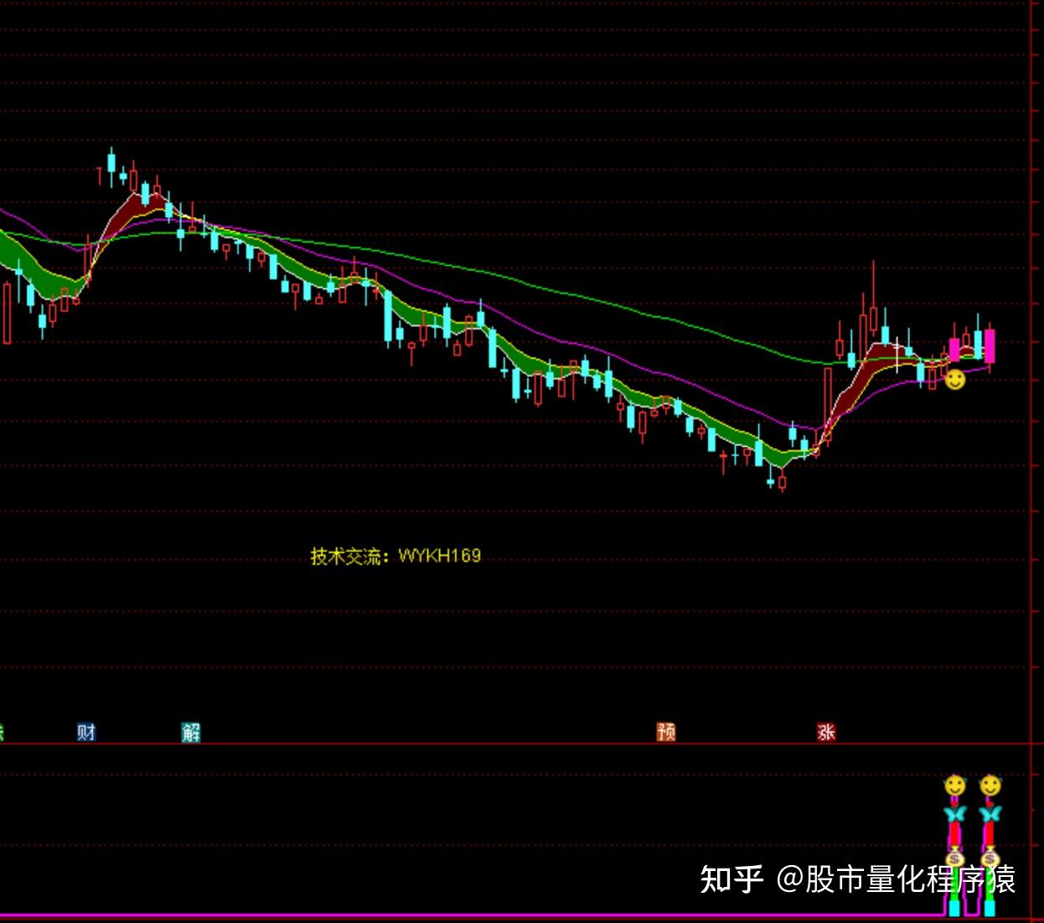
Task: Select the last magenta candlestick on the right
Action: (x=990, y=345)
